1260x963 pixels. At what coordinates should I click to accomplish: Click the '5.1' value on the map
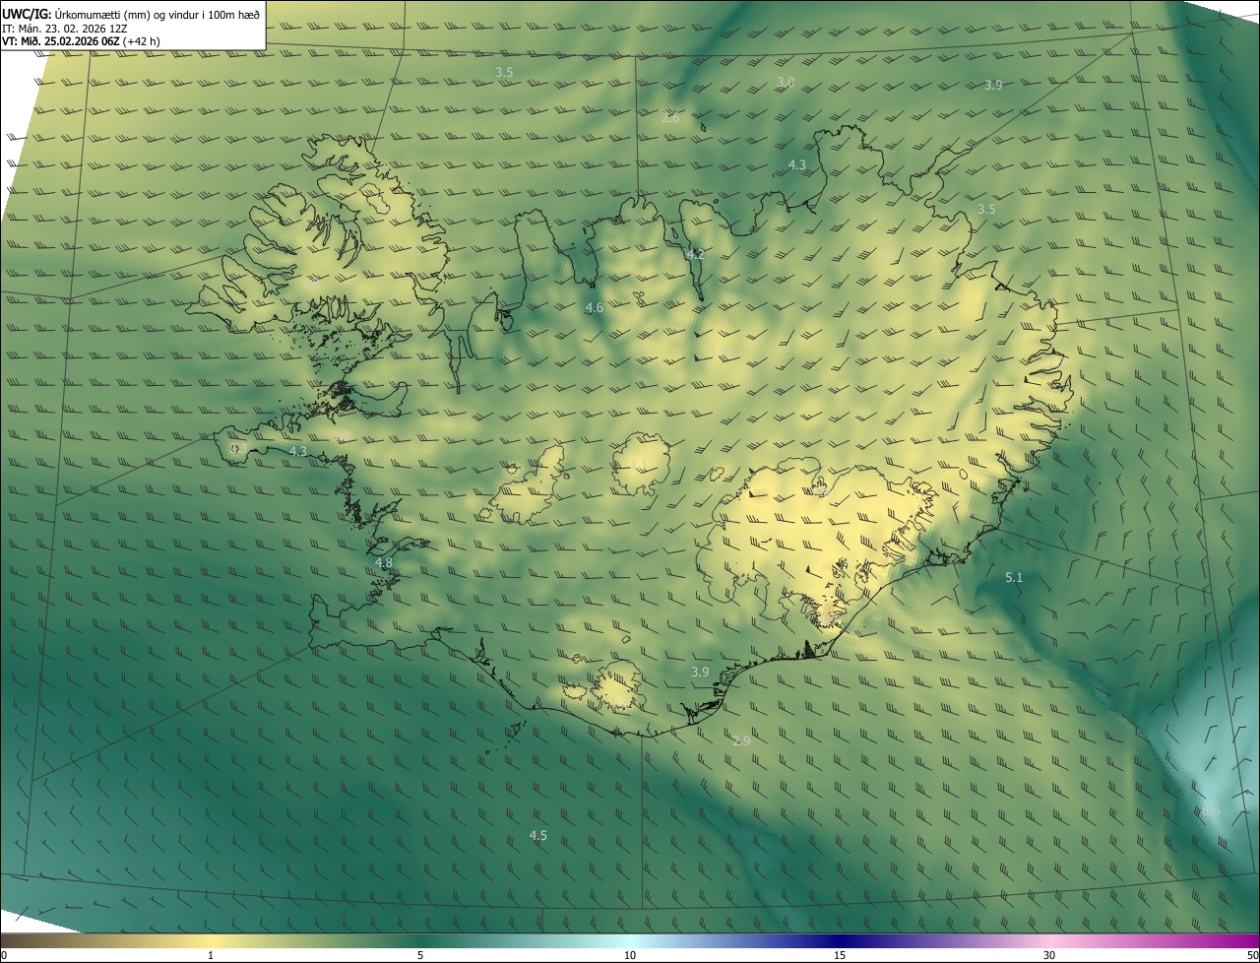tap(1014, 577)
